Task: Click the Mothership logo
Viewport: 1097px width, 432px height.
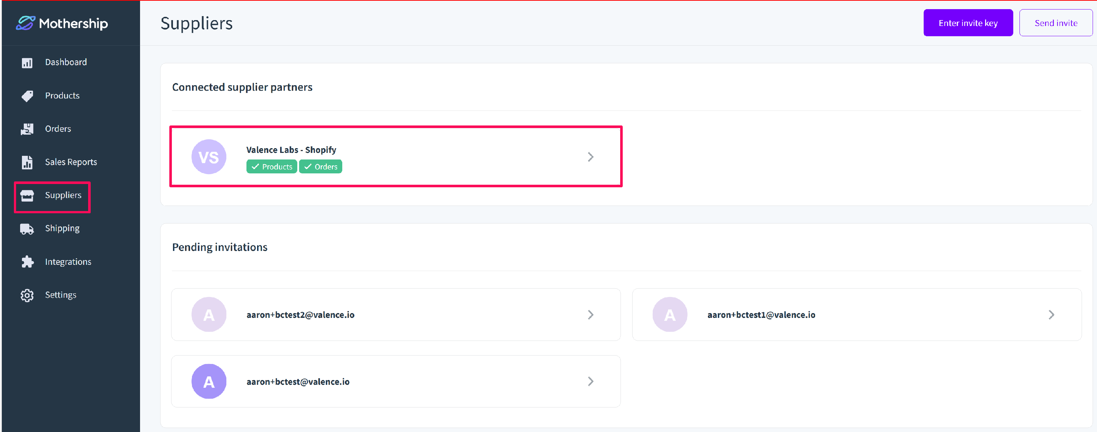Action: [62, 23]
